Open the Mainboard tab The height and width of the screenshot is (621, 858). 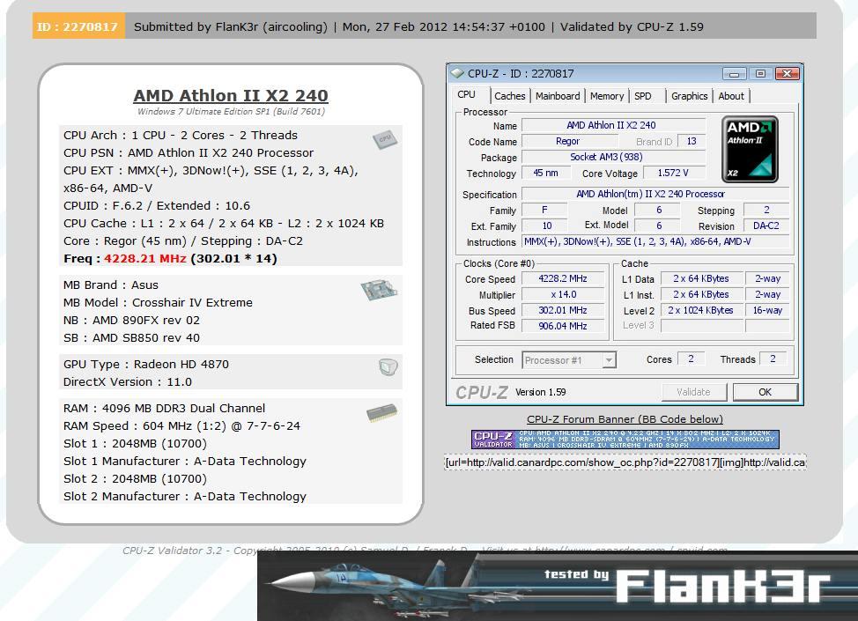point(558,96)
